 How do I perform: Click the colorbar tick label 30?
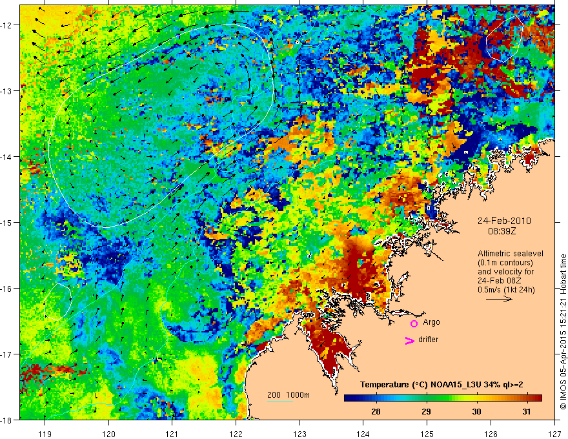(476, 411)
